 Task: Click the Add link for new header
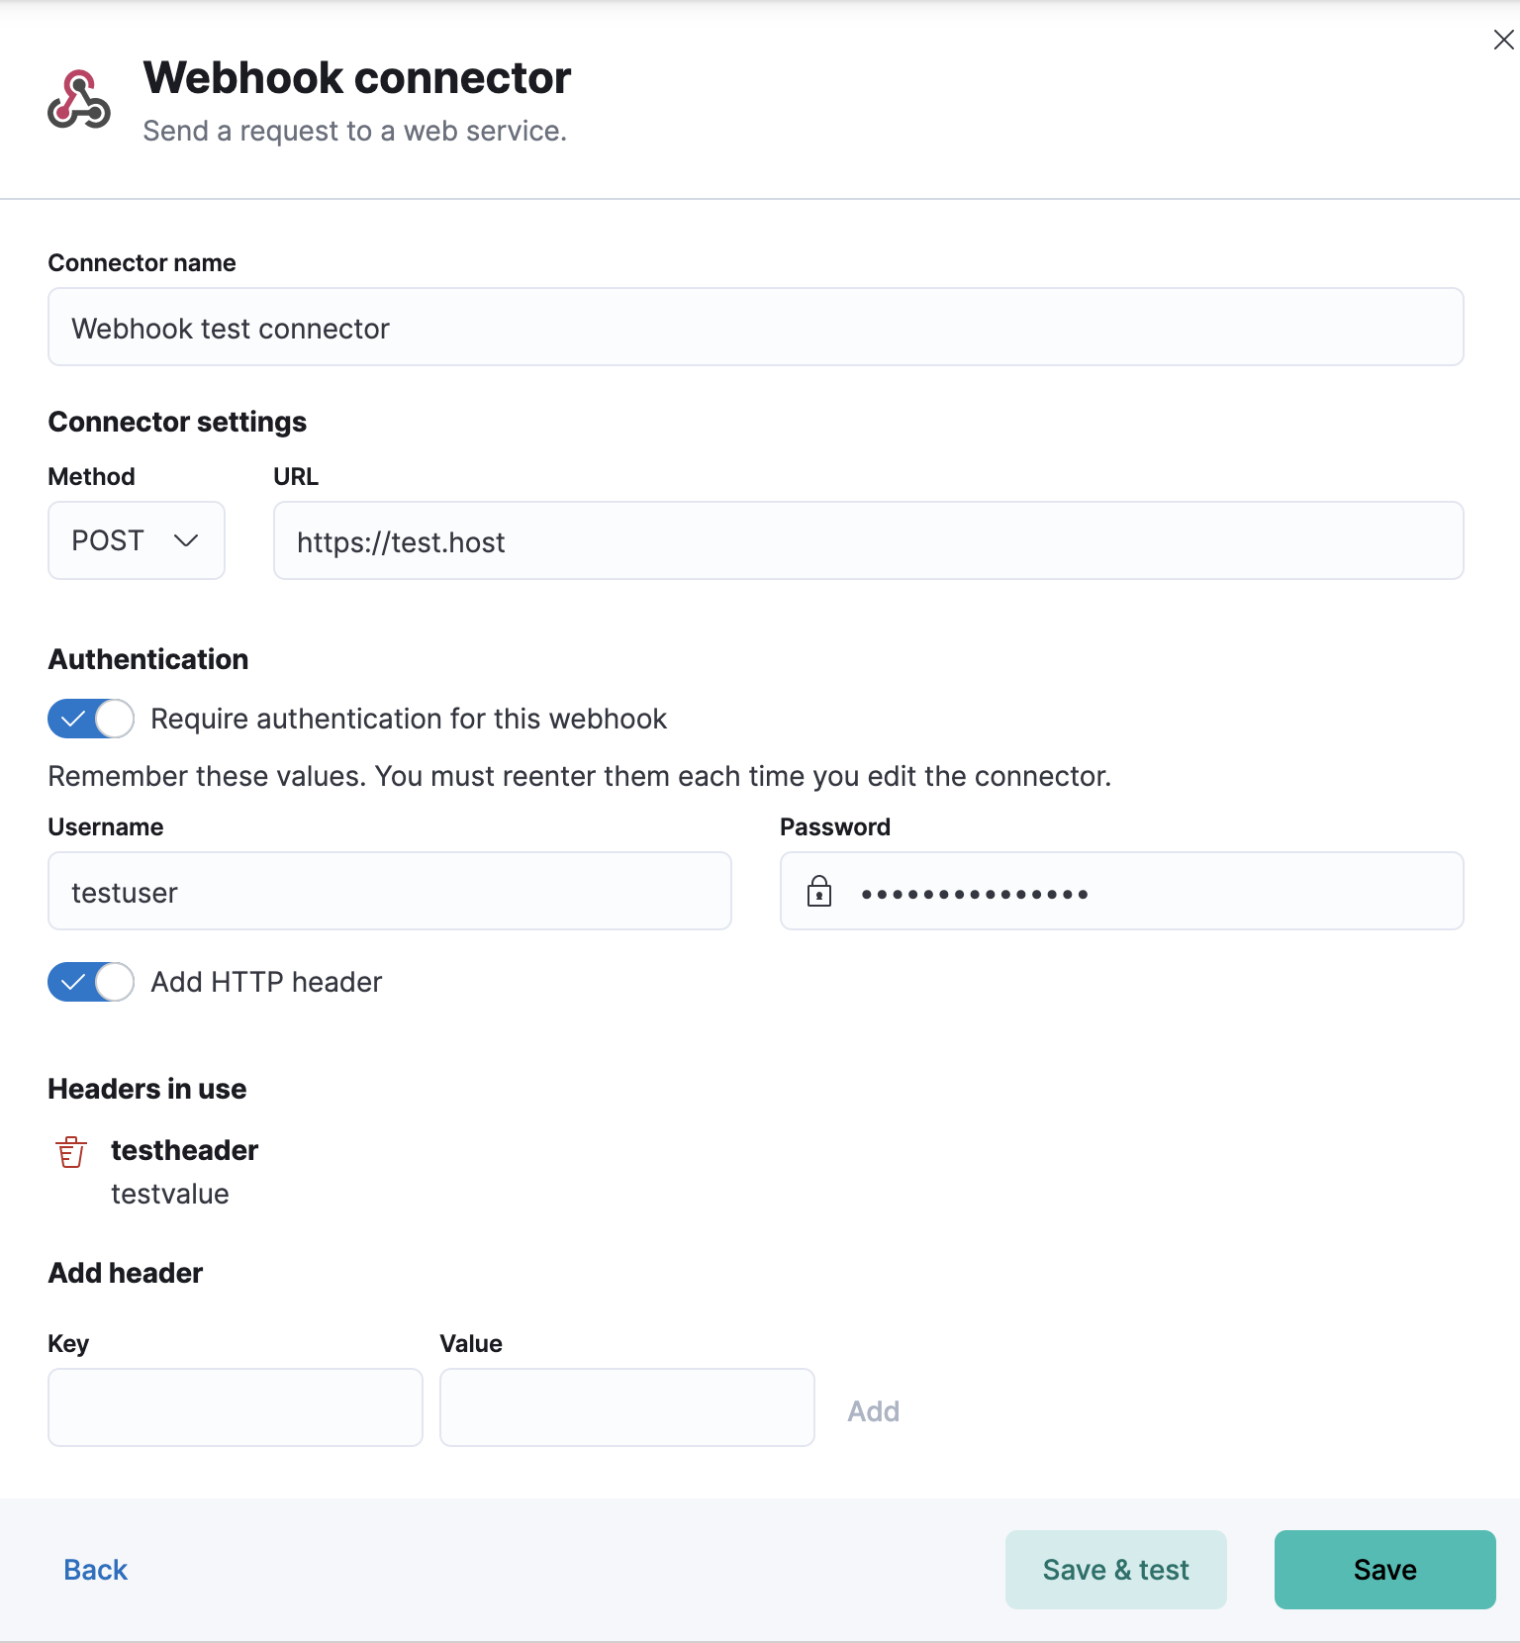[x=873, y=1409]
